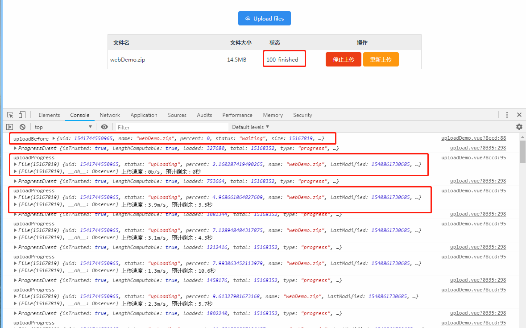The height and width of the screenshot is (328, 526).
Task: Expand File object with percent 4.968661064827609
Action: 16,197
